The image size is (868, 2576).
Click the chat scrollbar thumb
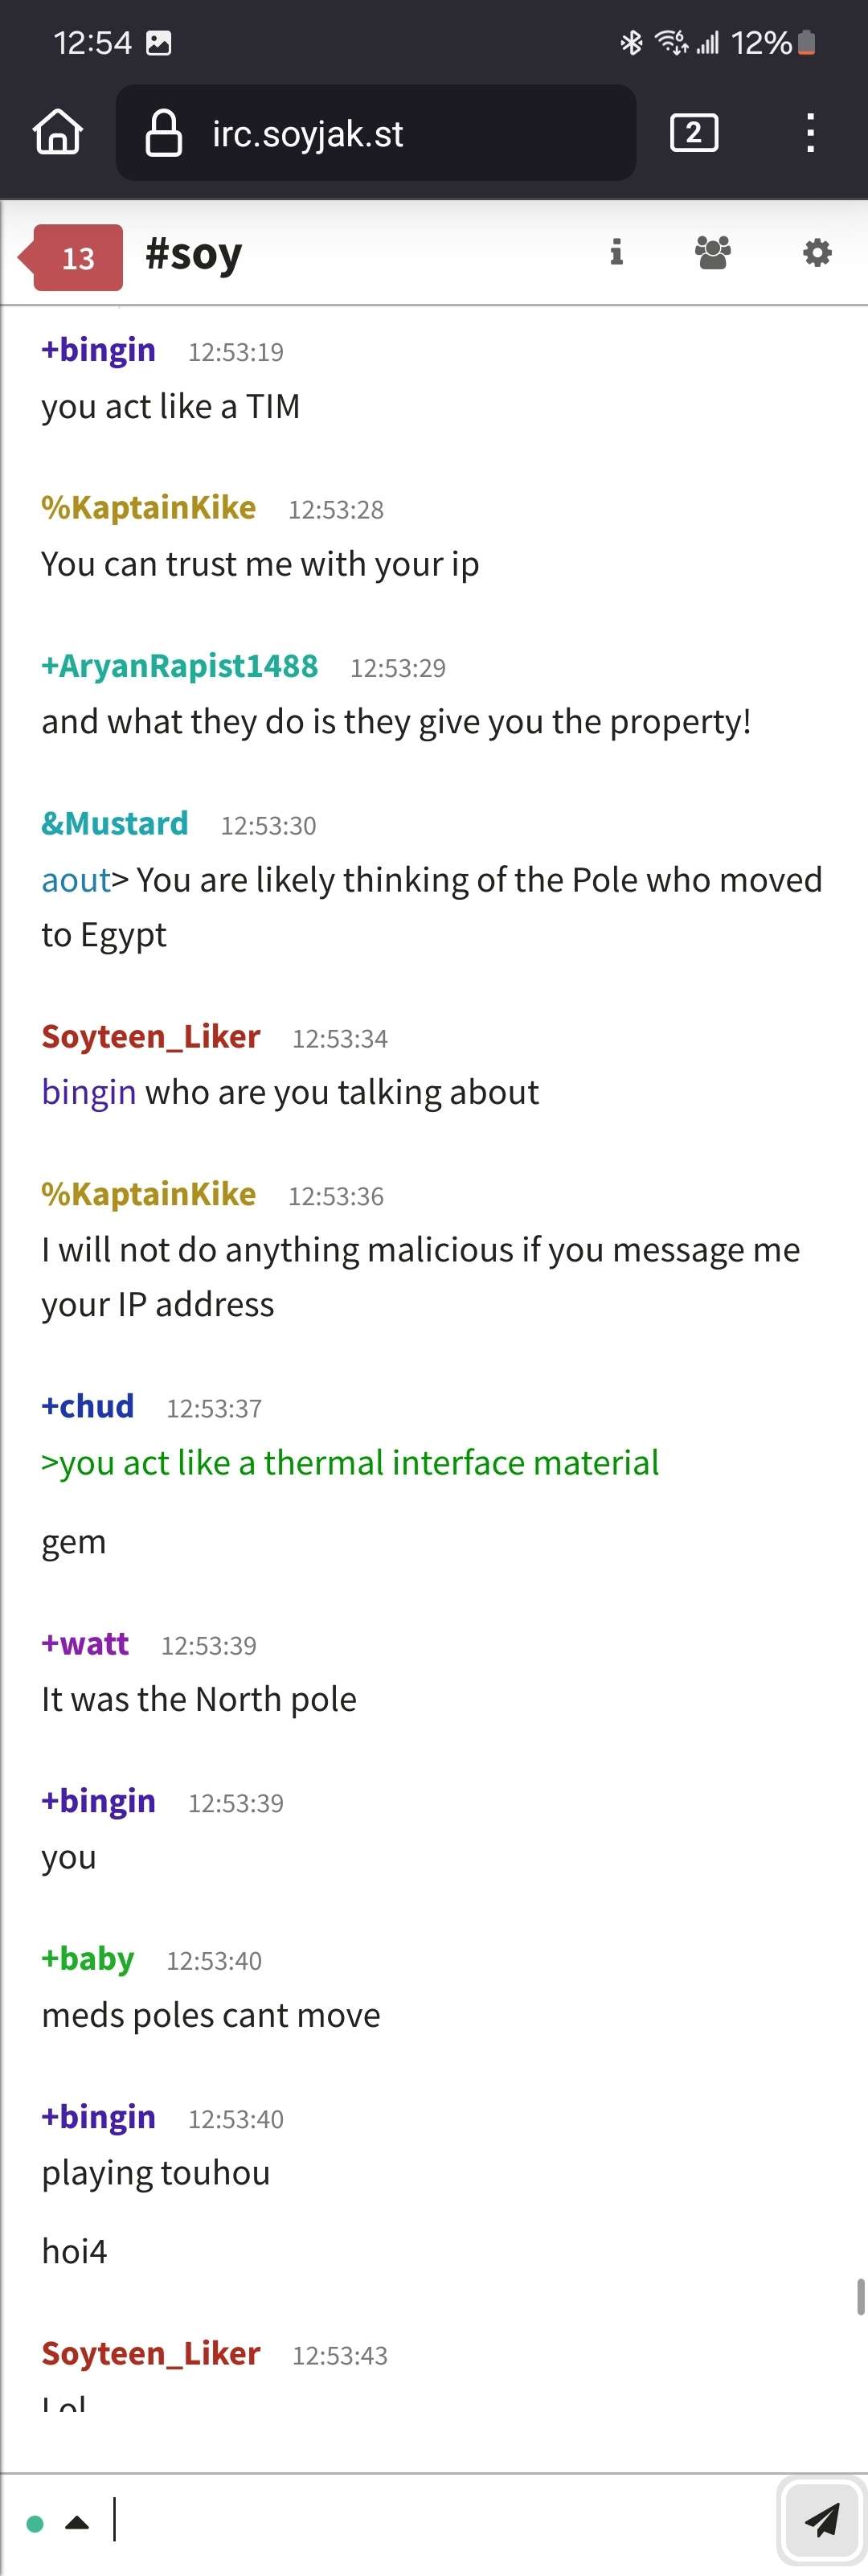860,2297
